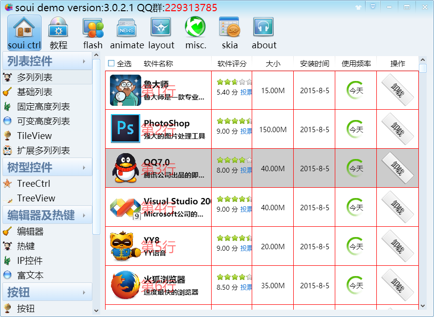The height and width of the screenshot is (317, 434).
Task: Click 卸载 button in YY8 row
Action: coord(398,246)
